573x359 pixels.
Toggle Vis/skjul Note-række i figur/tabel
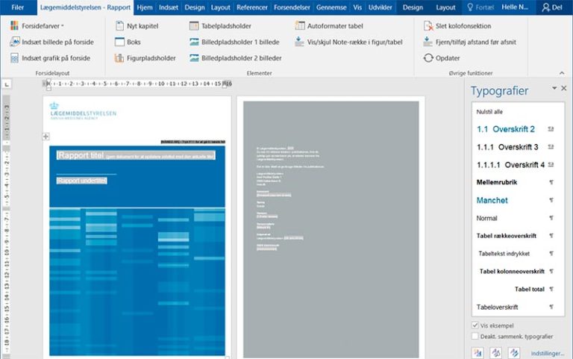pos(300,42)
